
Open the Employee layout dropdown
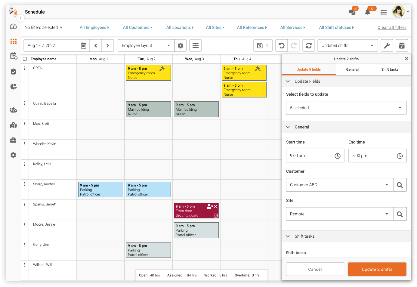(x=146, y=45)
